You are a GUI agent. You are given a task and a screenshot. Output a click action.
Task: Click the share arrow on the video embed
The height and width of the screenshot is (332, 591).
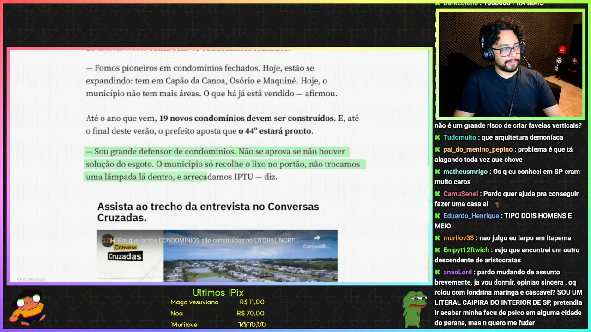click(317, 238)
